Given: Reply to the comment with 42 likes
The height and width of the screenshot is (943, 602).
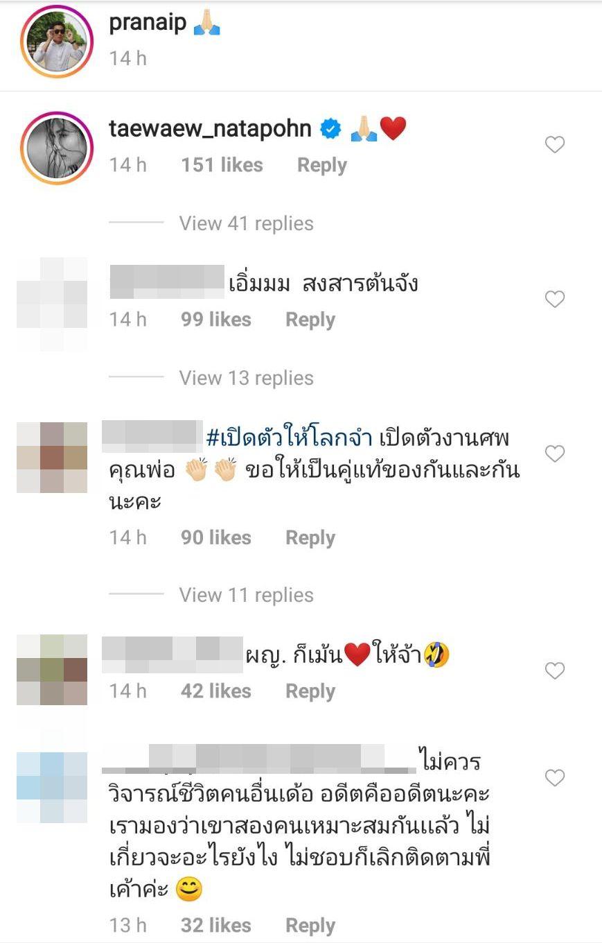Looking at the screenshot, I should (x=310, y=691).
